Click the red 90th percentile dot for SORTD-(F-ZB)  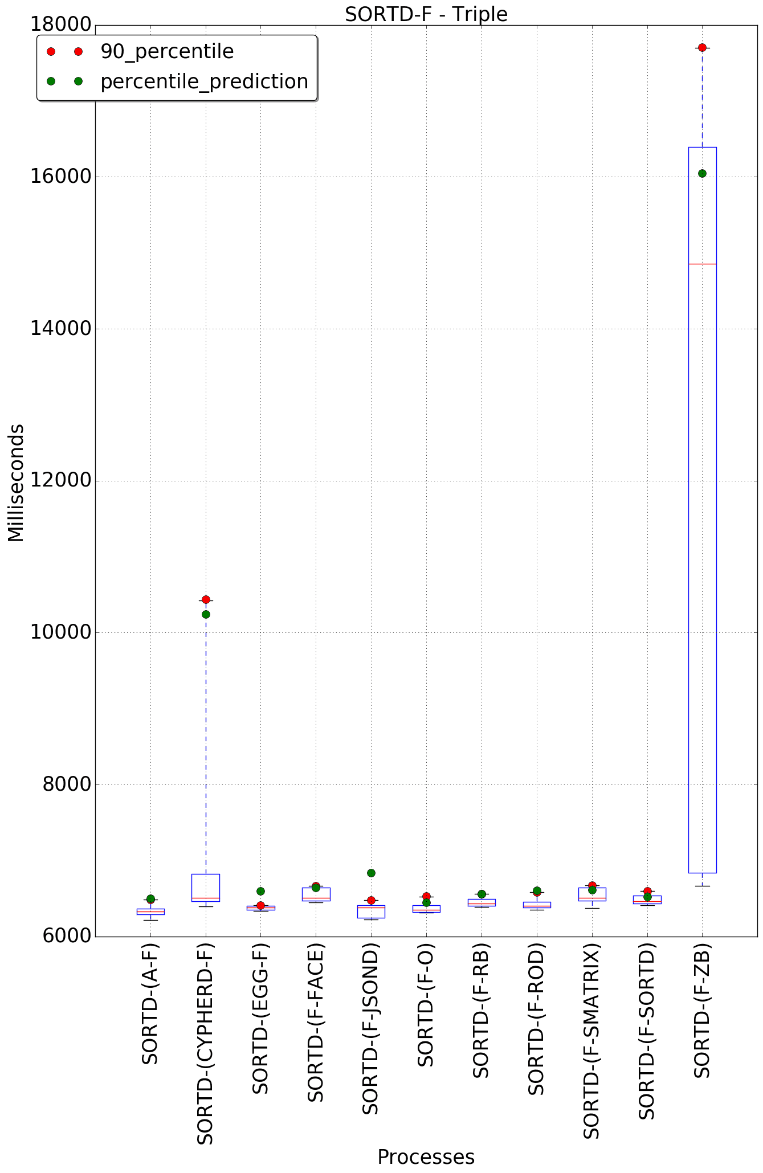click(702, 47)
